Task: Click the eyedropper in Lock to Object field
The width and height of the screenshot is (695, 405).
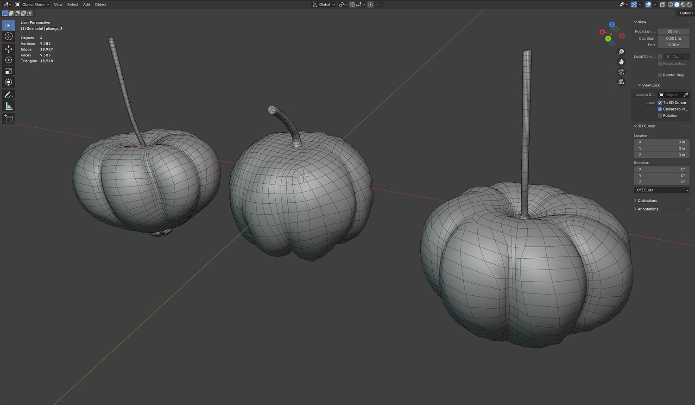Action: 686,95
